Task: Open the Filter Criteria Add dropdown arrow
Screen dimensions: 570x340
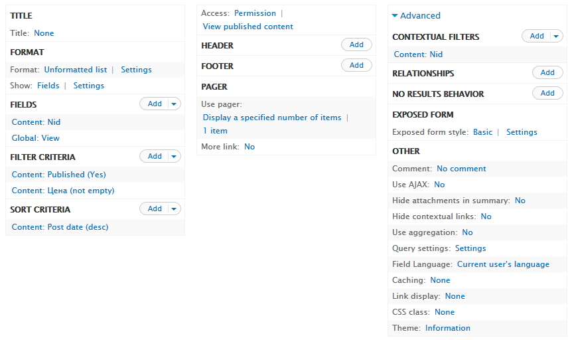Action: click(174, 156)
